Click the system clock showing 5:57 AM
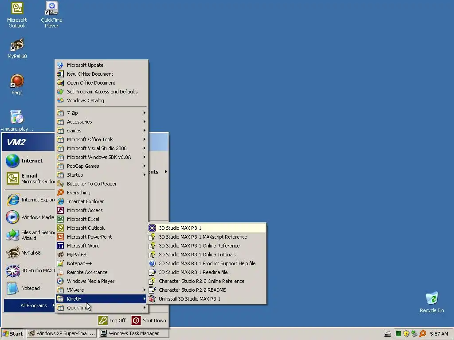The image size is (454, 340). [x=439, y=334]
